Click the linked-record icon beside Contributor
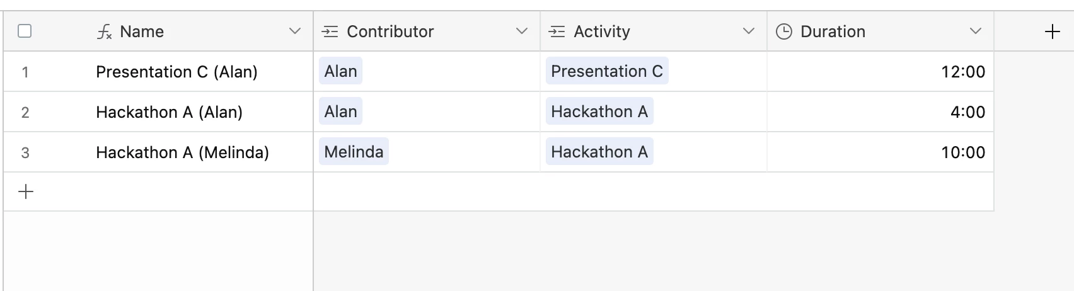Viewport: 1074px width, 291px height. 330,31
